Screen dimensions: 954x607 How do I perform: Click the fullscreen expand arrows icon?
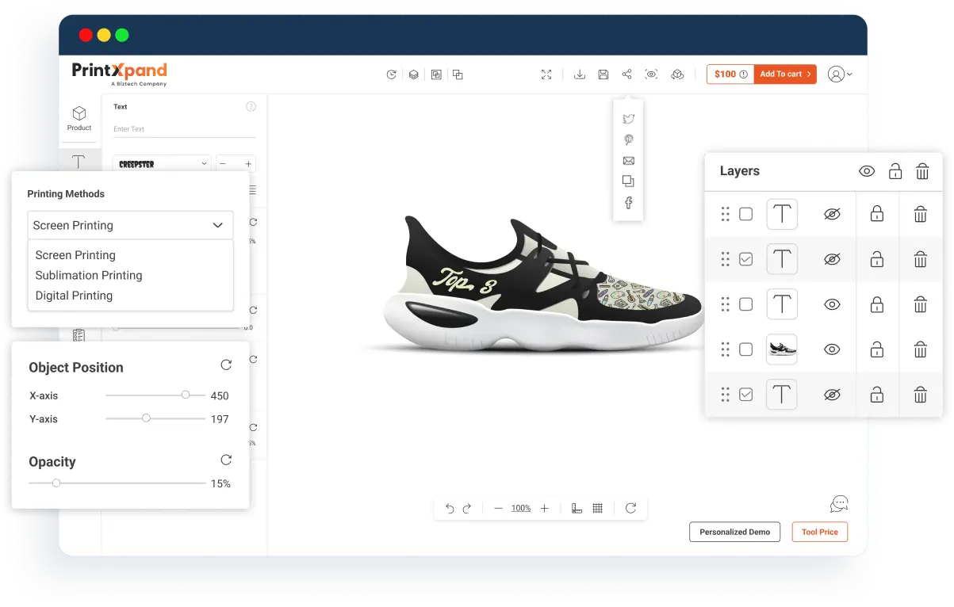tap(546, 74)
